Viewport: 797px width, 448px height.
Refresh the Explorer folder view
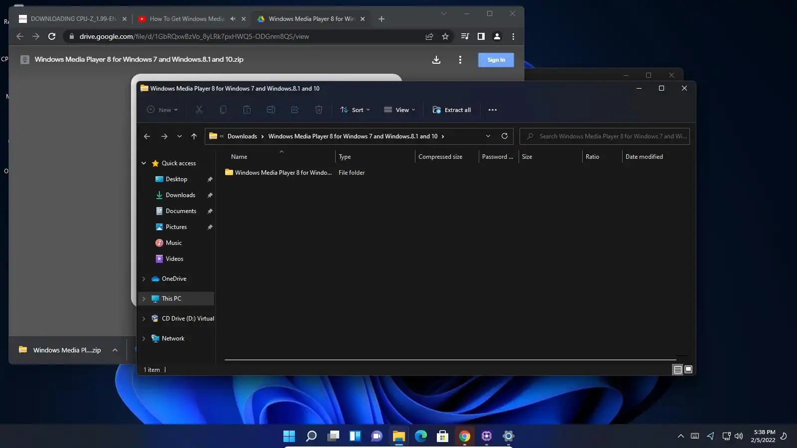505,136
